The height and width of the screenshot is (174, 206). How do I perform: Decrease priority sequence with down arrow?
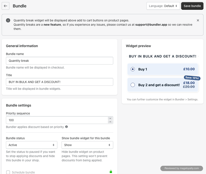(x=110, y=122)
